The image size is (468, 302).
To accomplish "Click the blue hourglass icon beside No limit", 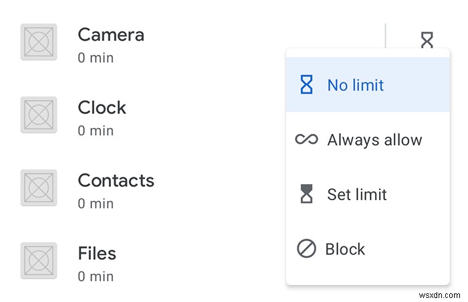I will click(x=306, y=85).
